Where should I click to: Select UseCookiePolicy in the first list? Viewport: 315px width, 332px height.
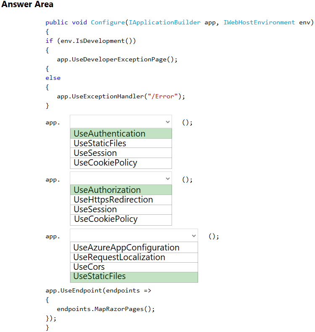click(121, 163)
